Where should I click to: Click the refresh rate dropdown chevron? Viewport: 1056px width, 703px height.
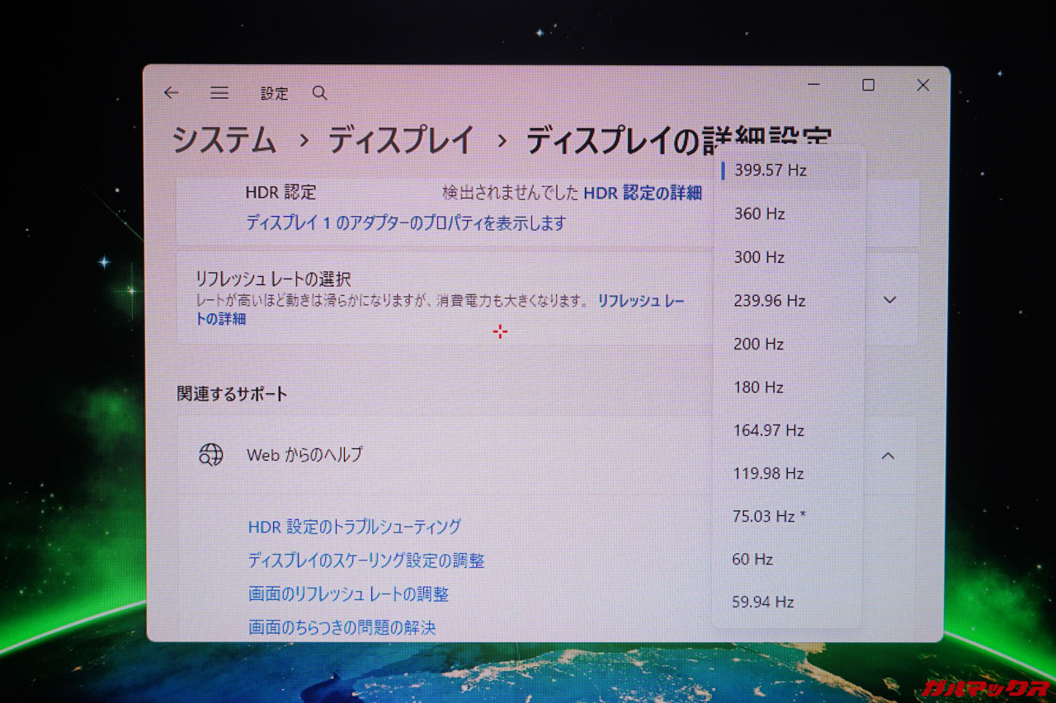pyautogui.click(x=889, y=300)
